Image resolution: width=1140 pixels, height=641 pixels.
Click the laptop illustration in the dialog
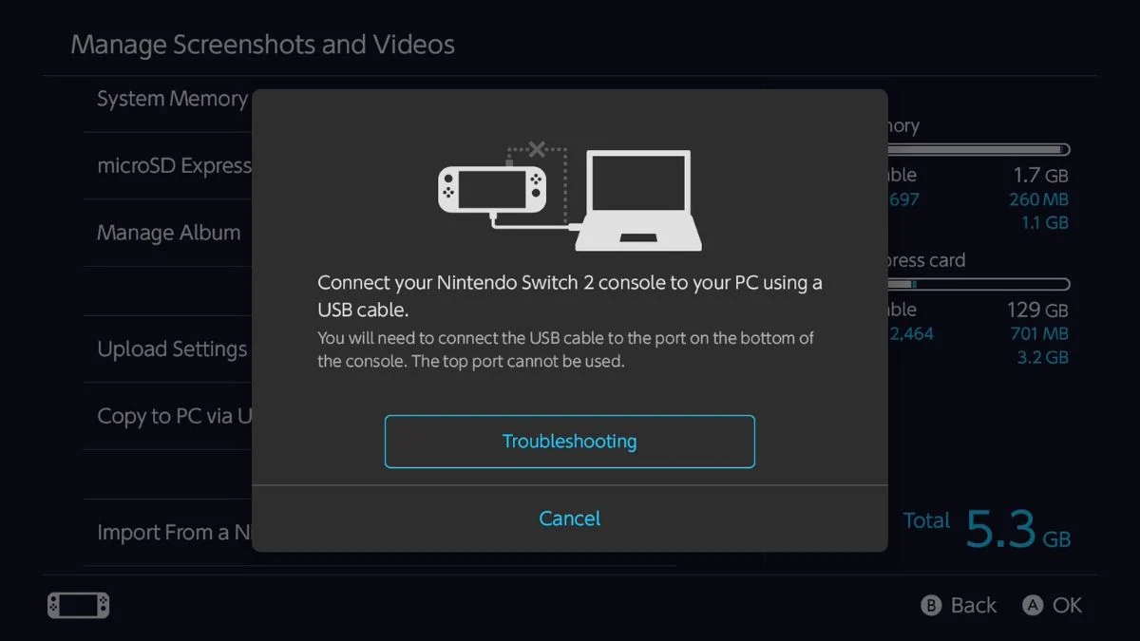[x=638, y=200]
